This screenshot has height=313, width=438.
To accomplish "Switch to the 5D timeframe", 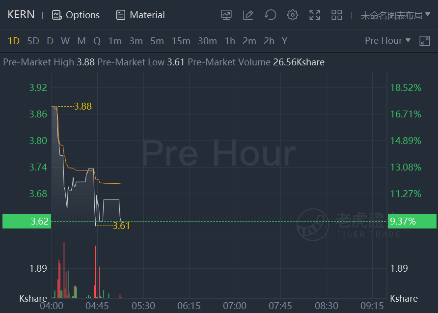I will tap(33, 41).
